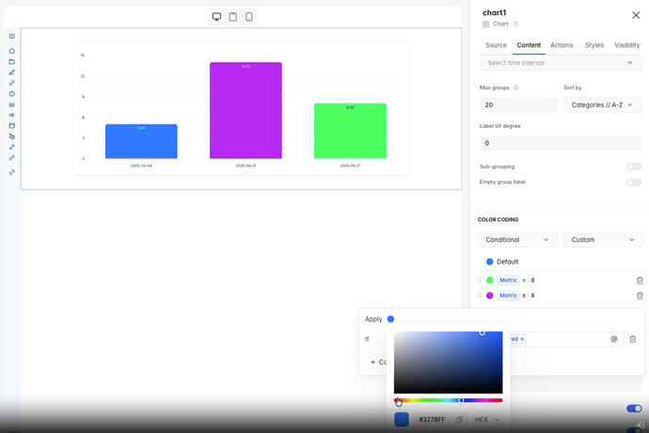Click the add condition plus button
This screenshot has width=649, height=433.
[377, 362]
